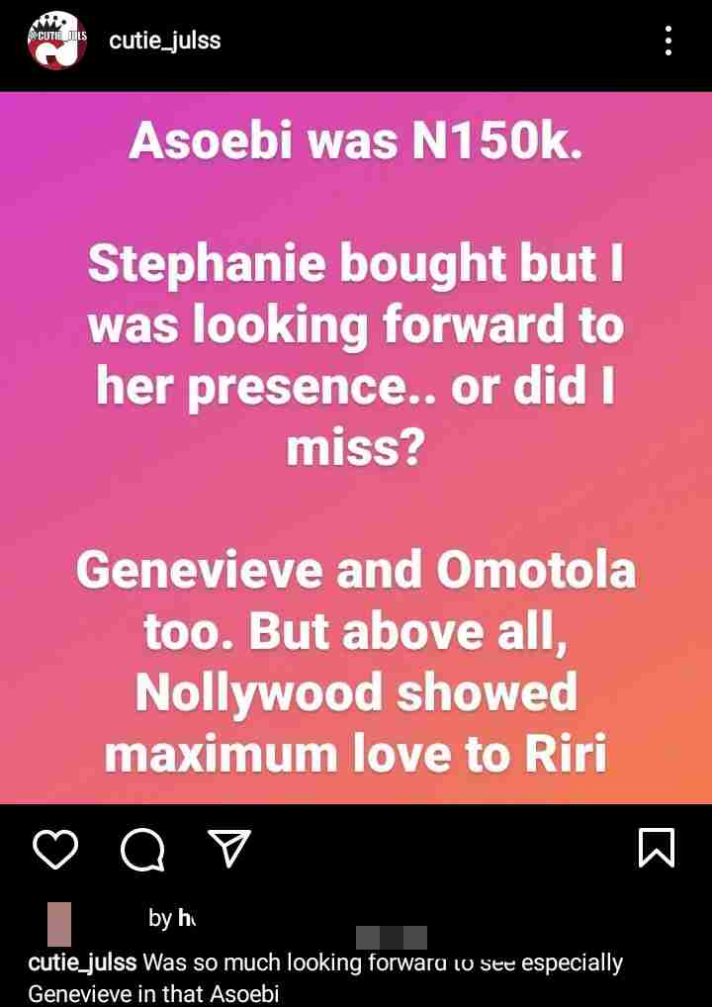
Task: Tap the 'Nollywood showed' line
Action: click(356, 693)
